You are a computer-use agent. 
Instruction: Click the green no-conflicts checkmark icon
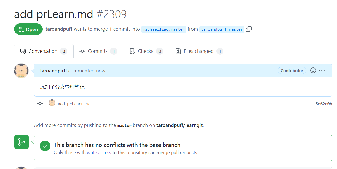click(x=45, y=146)
